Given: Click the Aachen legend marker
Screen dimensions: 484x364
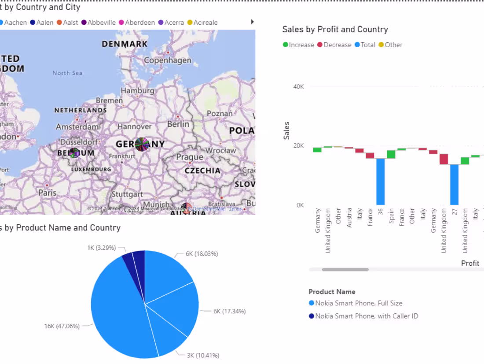Looking at the screenshot, I should 2,22.
